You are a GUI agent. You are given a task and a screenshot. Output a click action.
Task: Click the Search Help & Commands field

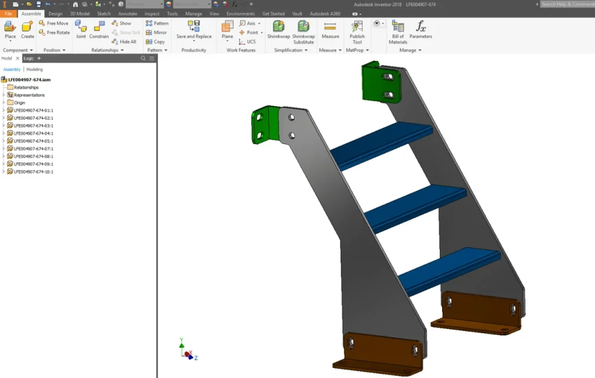(x=567, y=4)
